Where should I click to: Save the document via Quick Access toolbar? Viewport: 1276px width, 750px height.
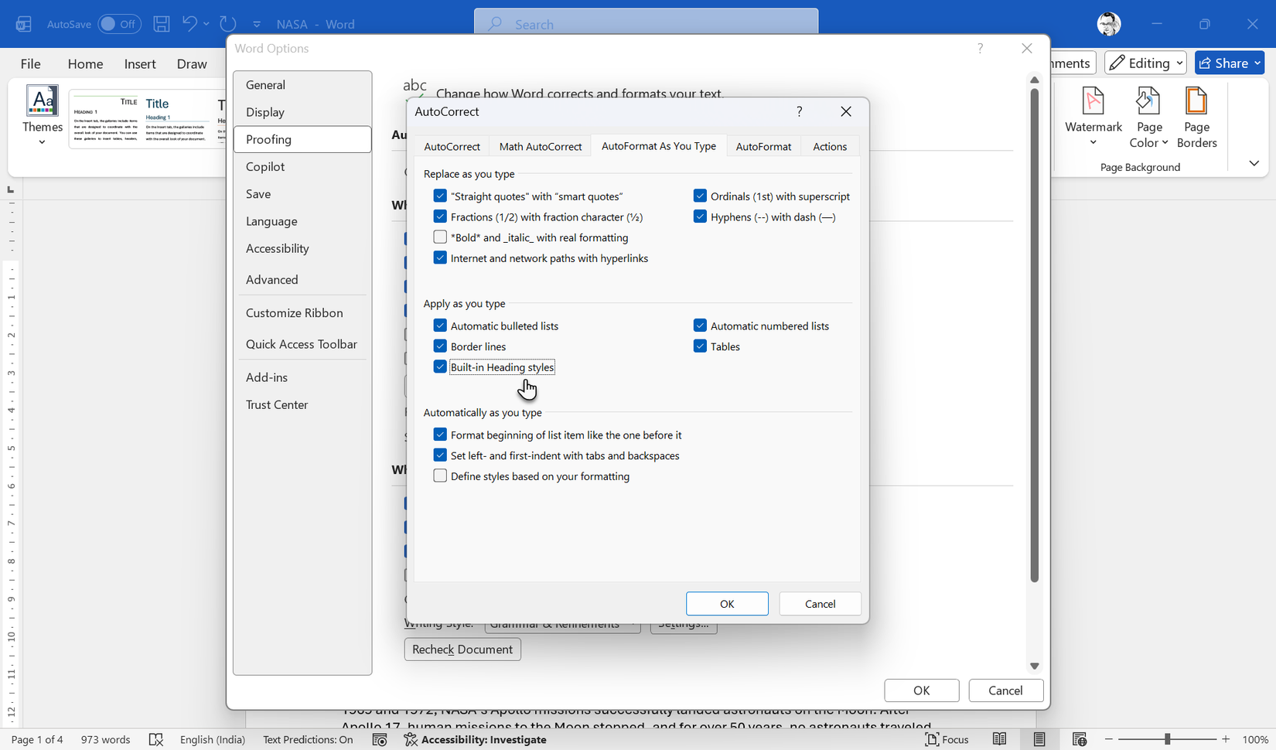click(x=162, y=23)
